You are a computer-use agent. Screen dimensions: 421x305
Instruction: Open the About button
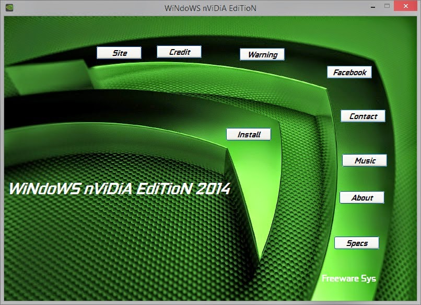tap(362, 197)
